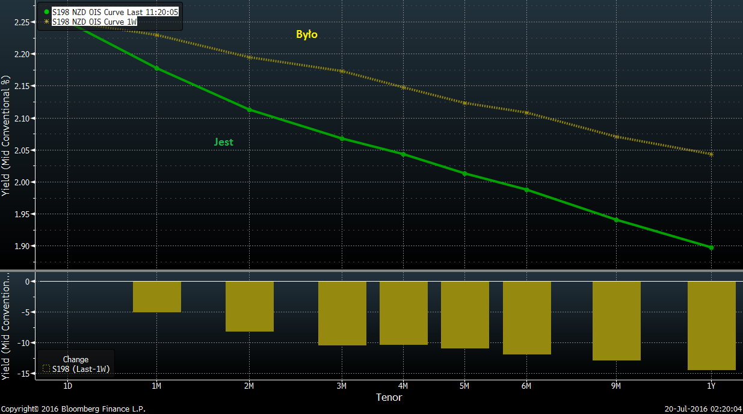Select the 'S198 NZD OIS Curve 1W' legend entry

(x=94, y=22)
